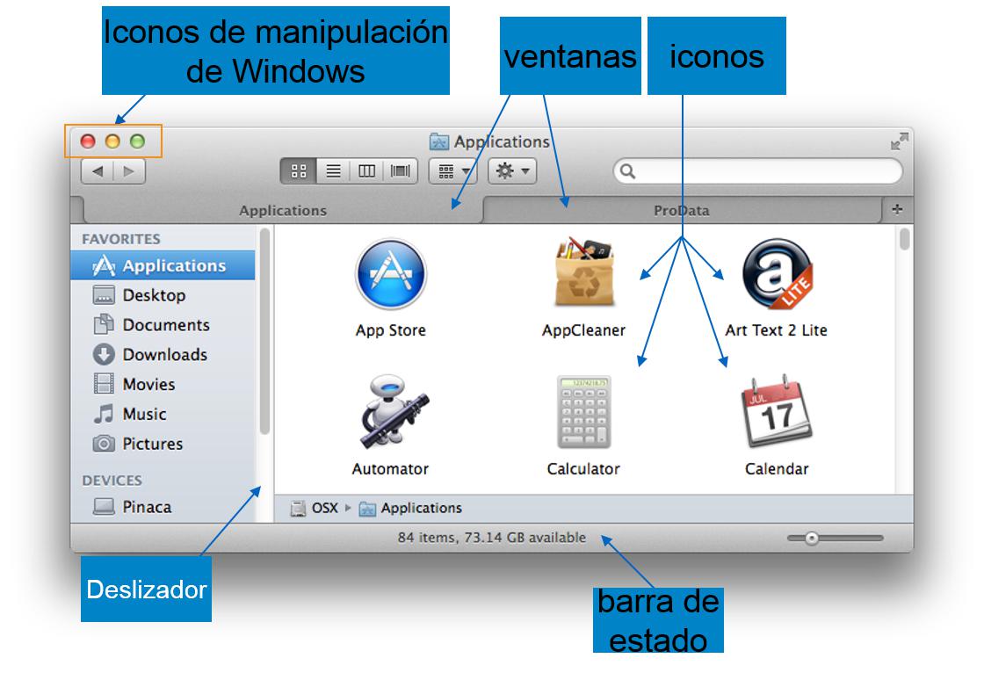Screen dimensions: 984x680
Task: Click the DEVICES section header
Action: [112, 481]
